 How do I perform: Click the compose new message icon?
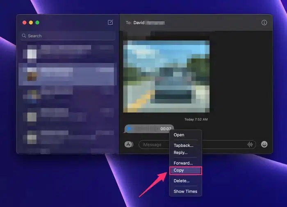tap(110, 23)
